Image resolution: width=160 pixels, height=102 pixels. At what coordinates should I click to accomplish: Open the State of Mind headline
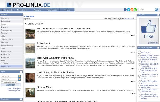point(44,87)
